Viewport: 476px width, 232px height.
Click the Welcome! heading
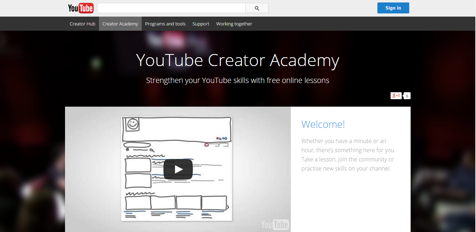pyautogui.click(x=323, y=124)
